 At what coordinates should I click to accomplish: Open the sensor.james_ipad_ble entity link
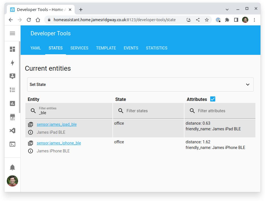click(x=57, y=124)
